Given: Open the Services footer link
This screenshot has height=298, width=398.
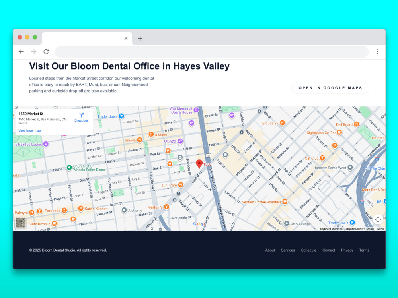Looking at the screenshot, I should tap(288, 250).
